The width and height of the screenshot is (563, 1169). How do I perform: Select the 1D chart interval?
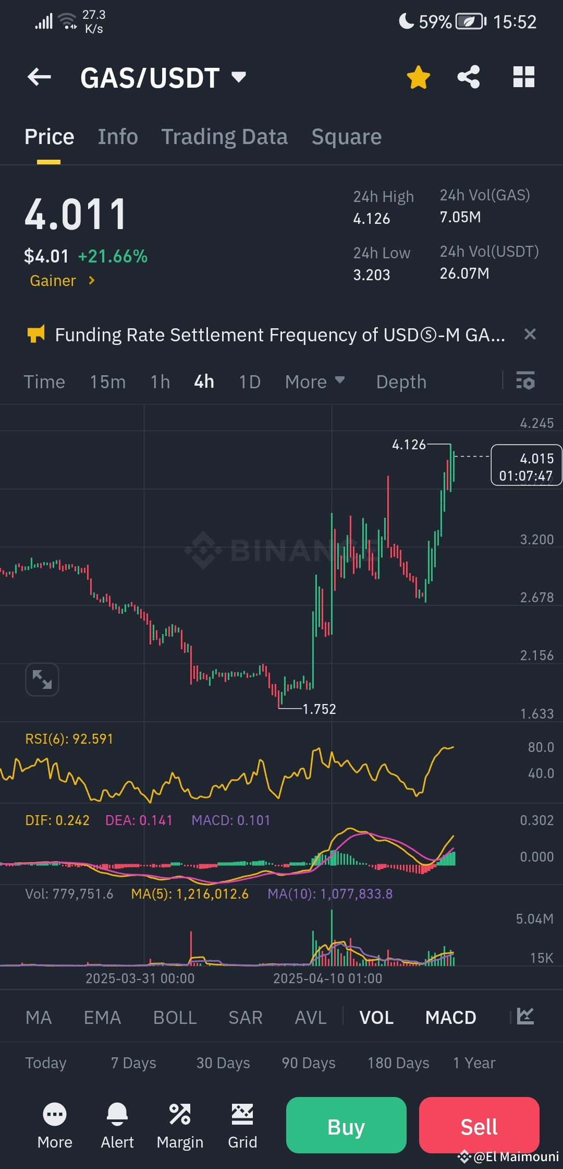[x=250, y=382]
